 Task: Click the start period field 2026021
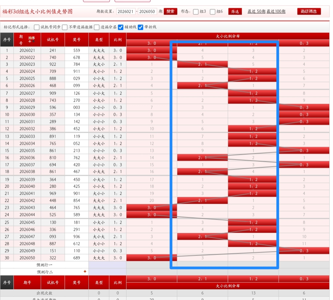point(126,11)
